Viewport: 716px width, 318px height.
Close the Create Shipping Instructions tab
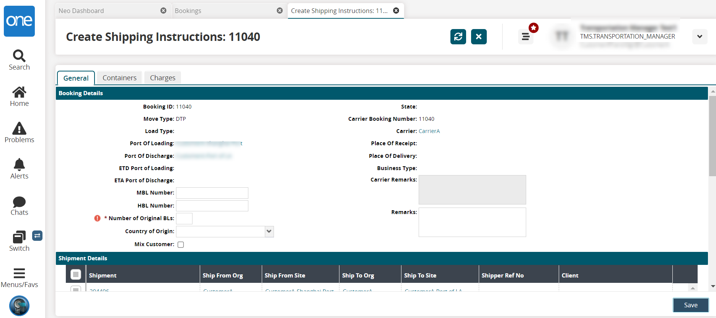point(396,11)
